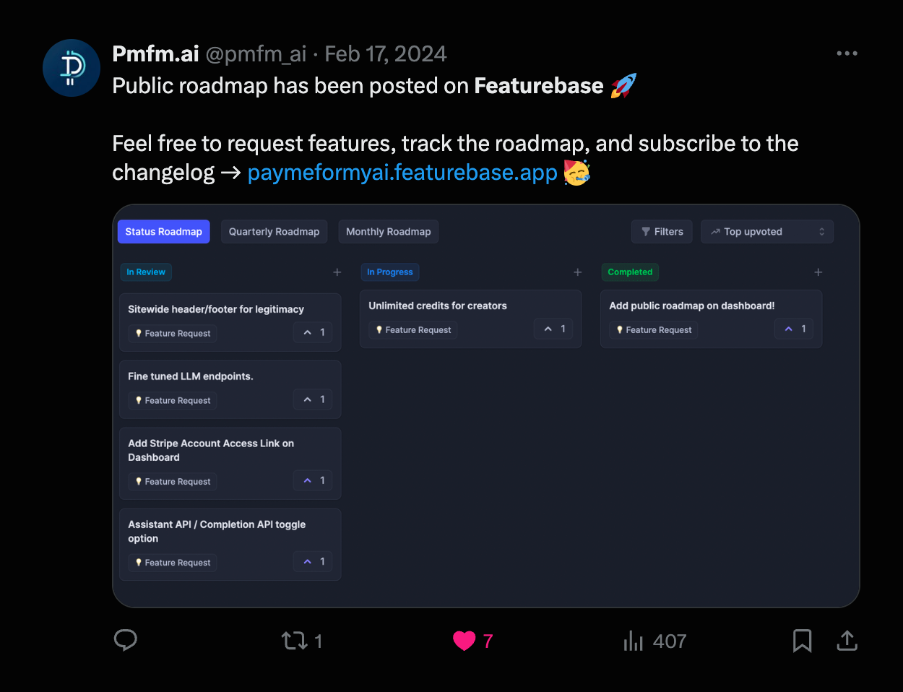
Task: Open Pmfm.ai profile by clicking the username
Action: tap(256, 53)
